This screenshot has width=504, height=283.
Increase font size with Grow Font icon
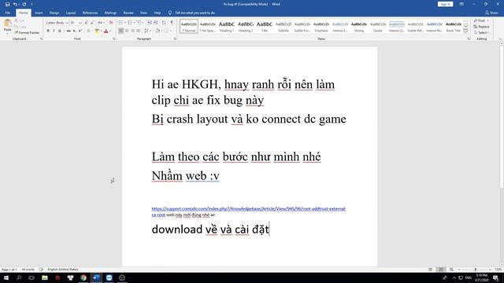point(87,23)
